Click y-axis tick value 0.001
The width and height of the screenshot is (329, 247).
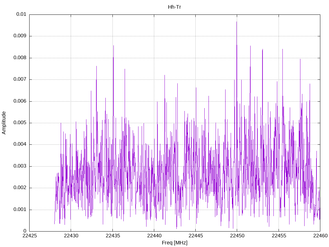pos(20,209)
